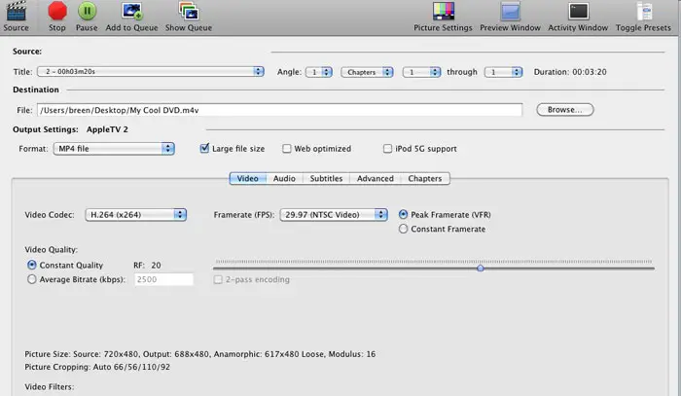The image size is (681, 396).
Task: Click in the destination File path field
Action: [280, 110]
